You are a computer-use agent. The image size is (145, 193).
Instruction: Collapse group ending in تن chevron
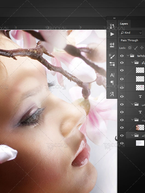pos(132,104)
